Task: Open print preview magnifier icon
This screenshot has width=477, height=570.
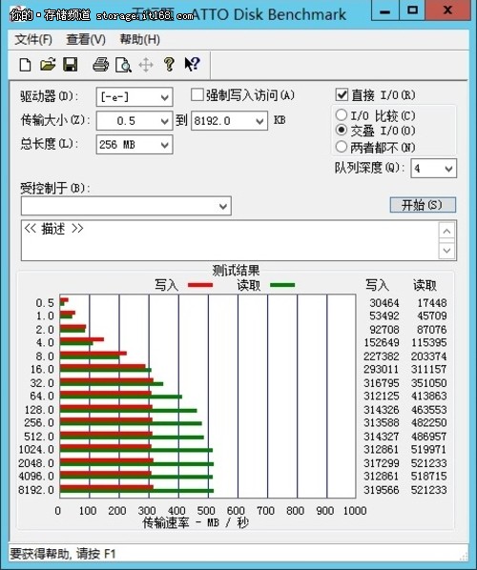Action: click(123, 65)
